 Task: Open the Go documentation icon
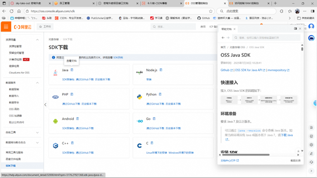(154, 119)
